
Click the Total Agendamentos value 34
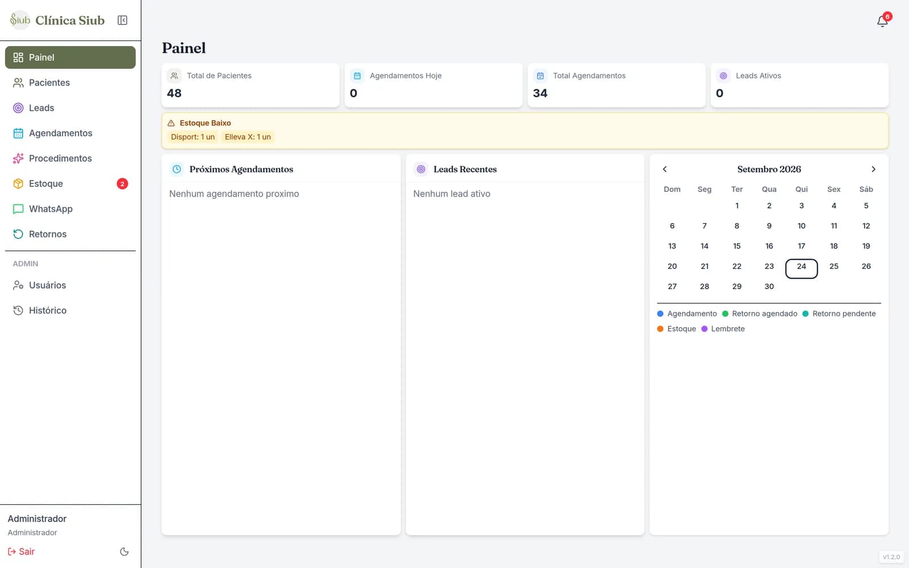[x=540, y=93]
